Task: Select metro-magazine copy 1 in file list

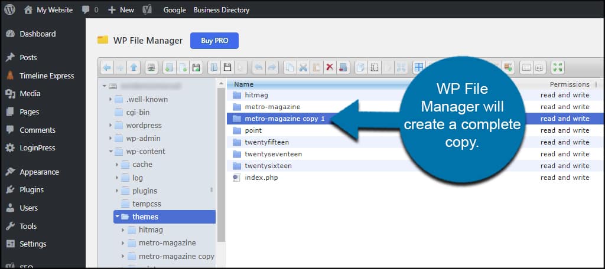Action: pyautogui.click(x=415, y=119)
